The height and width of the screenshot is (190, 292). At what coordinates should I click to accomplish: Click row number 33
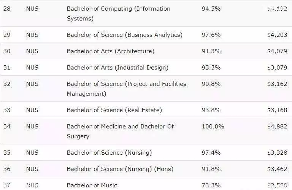(7, 110)
